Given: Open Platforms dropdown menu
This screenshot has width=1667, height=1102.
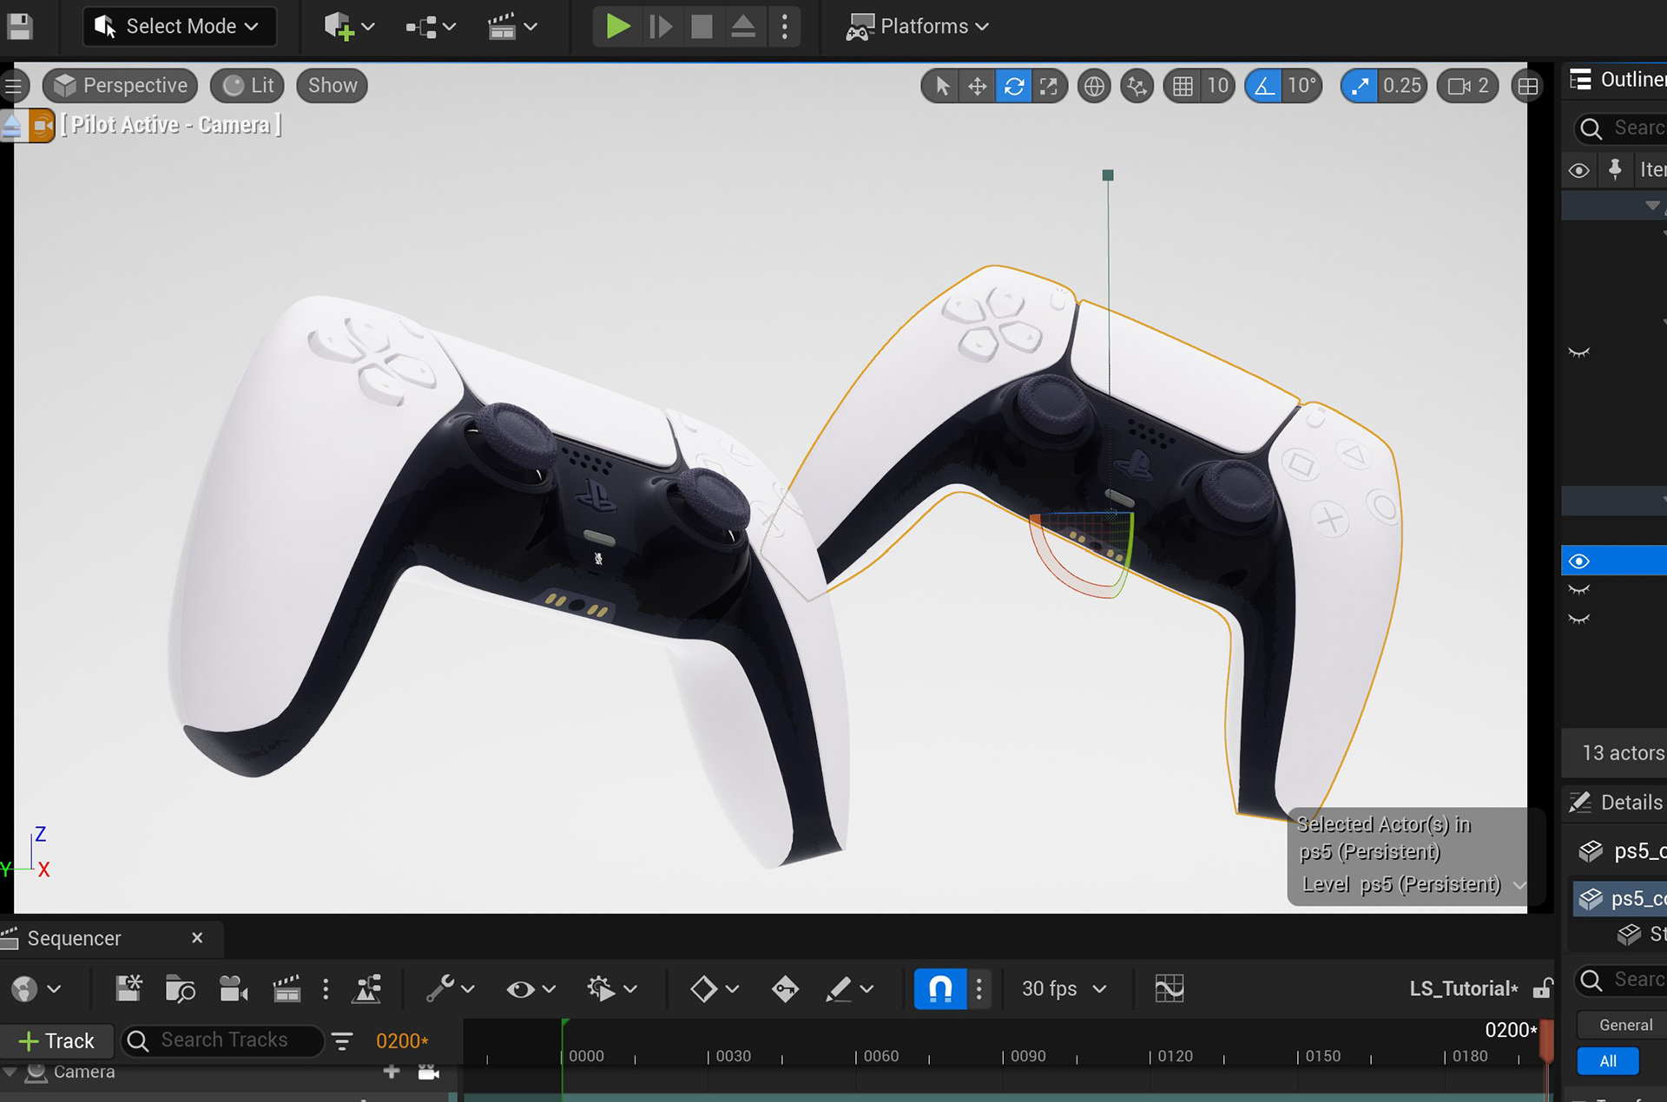Looking at the screenshot, I should pyautogui.click(x=919, y=26).
